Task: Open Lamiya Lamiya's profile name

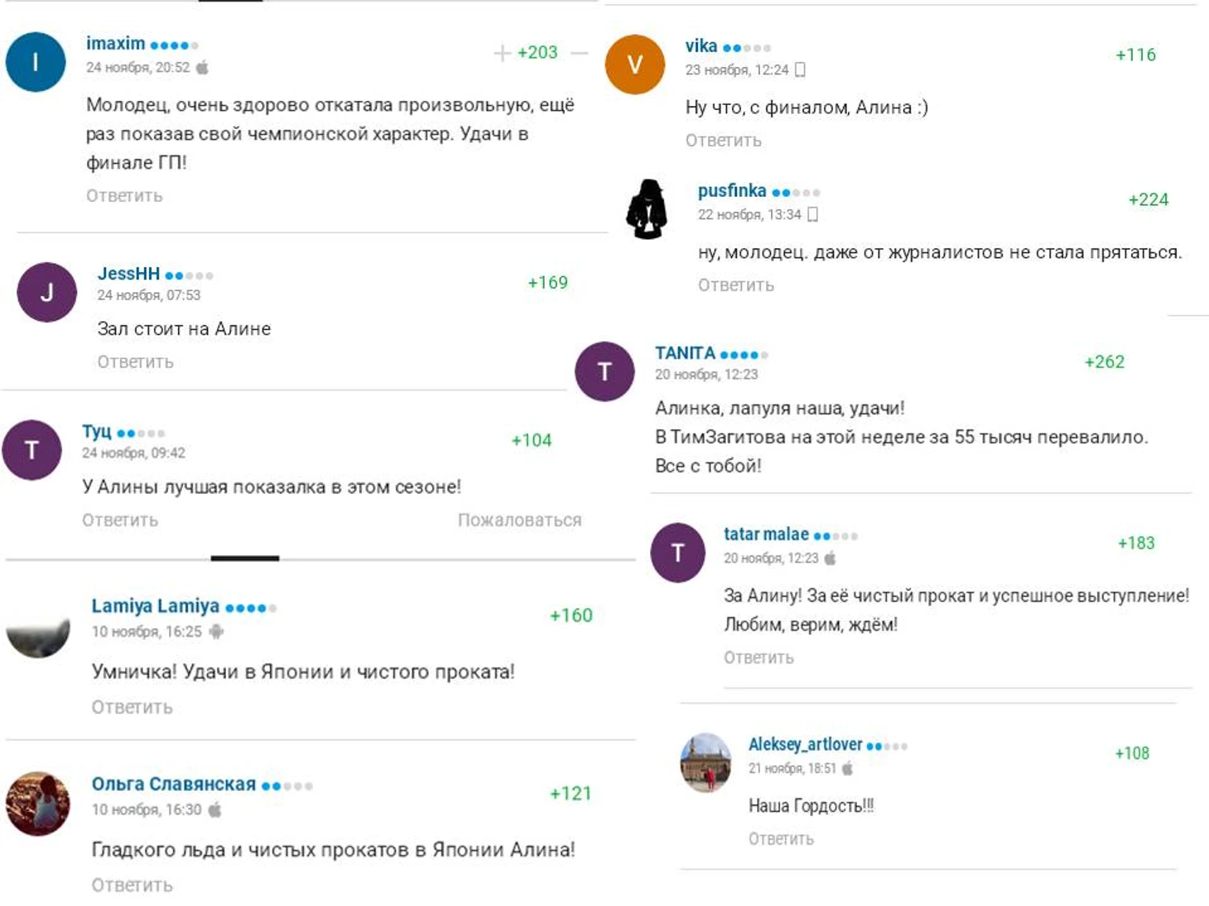Action: [156, 606]
